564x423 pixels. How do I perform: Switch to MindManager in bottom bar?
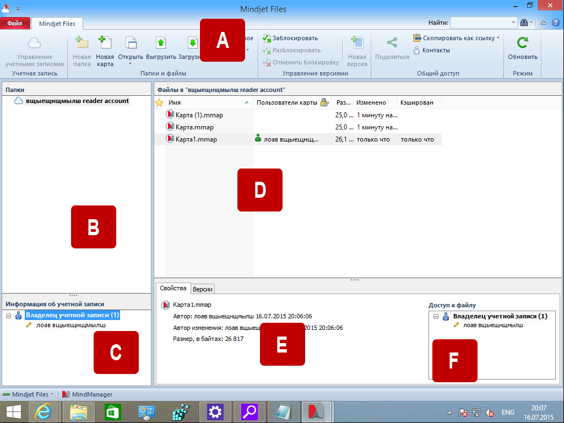point(88,394)
